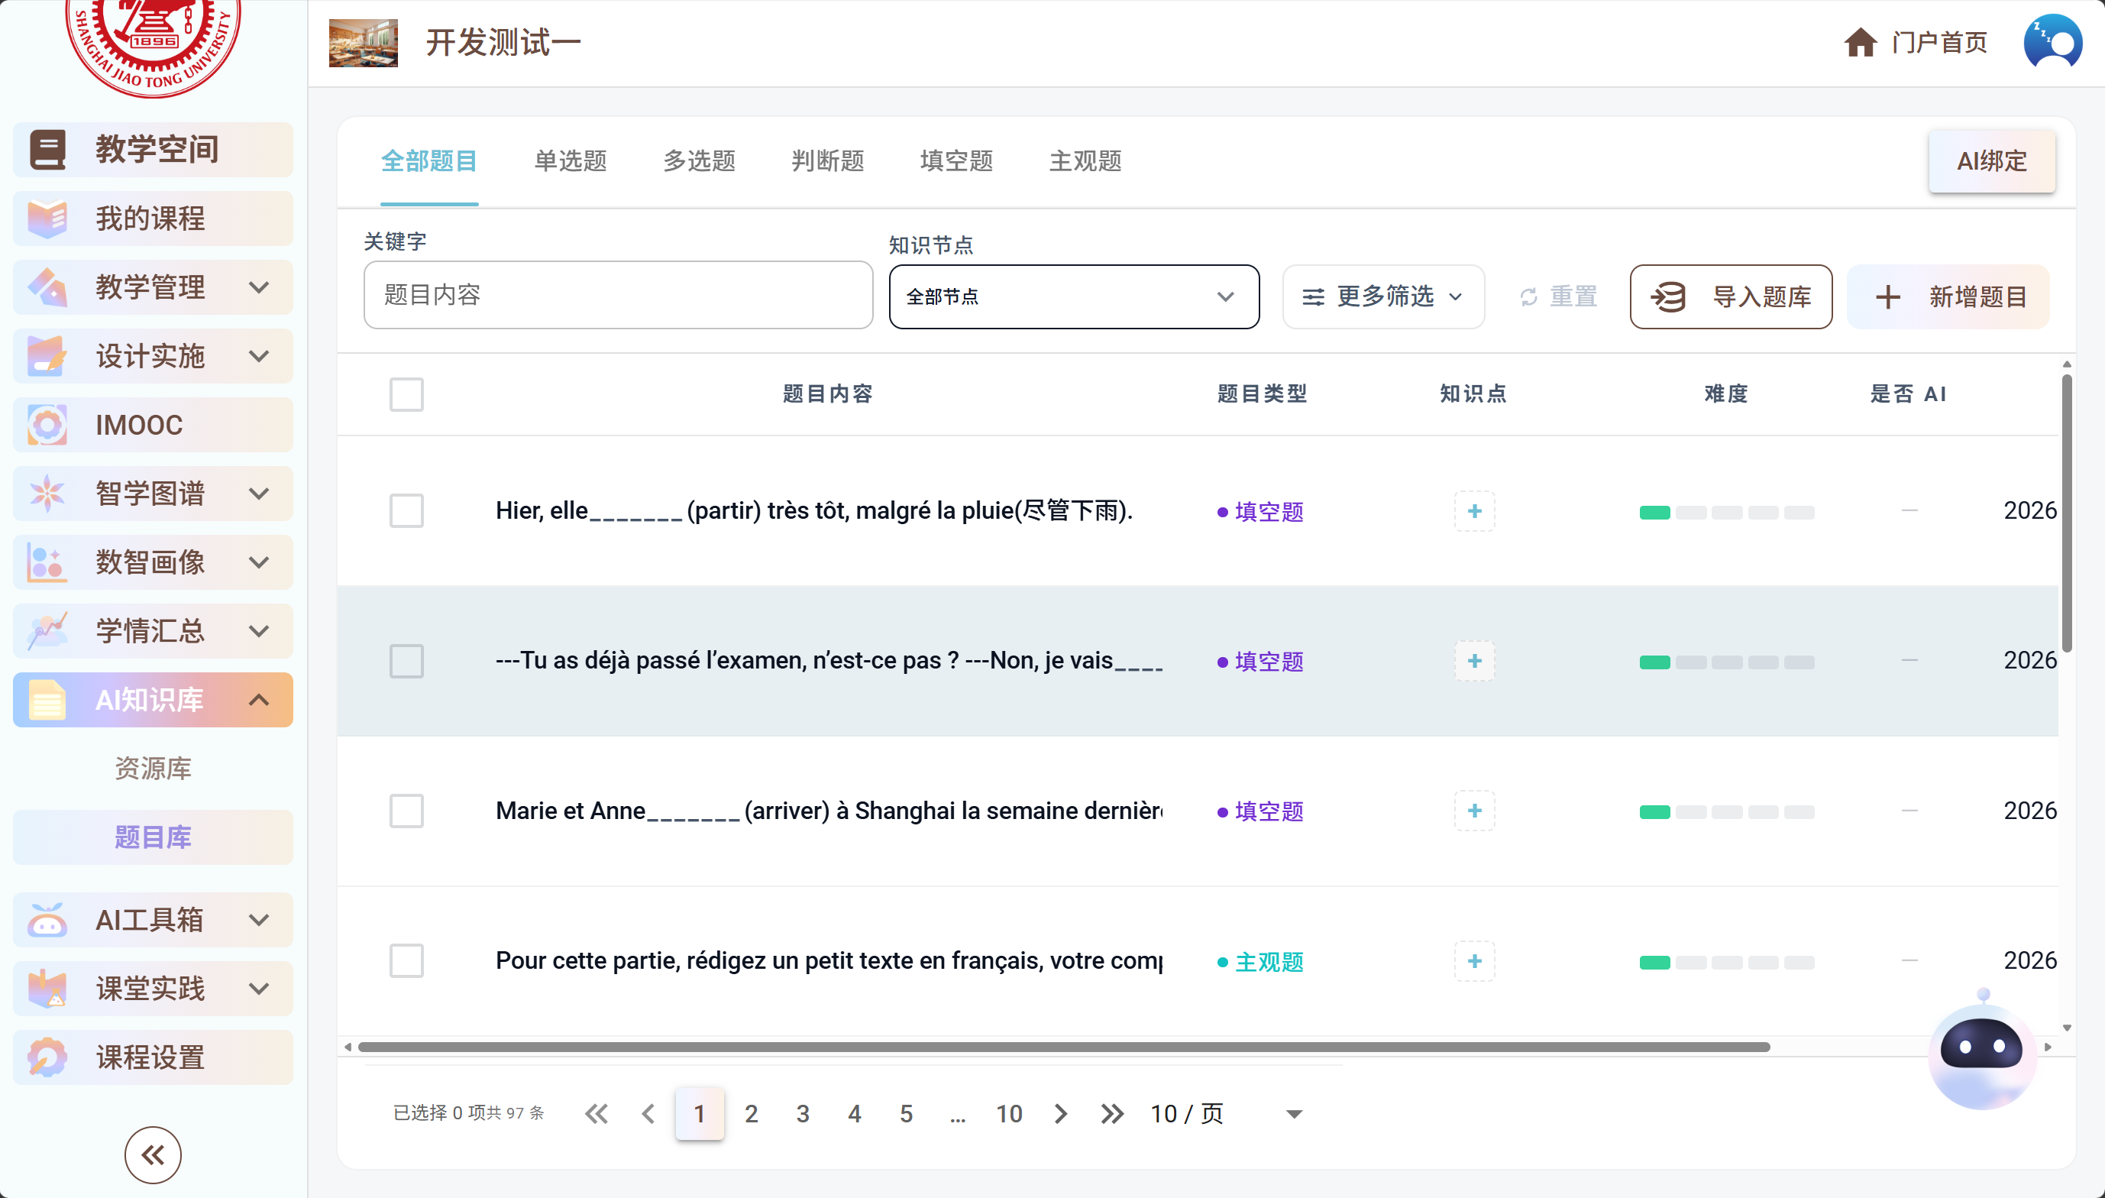2105x1198 pixels.
Task: Open the user avatar menu
Action: 2052,42
